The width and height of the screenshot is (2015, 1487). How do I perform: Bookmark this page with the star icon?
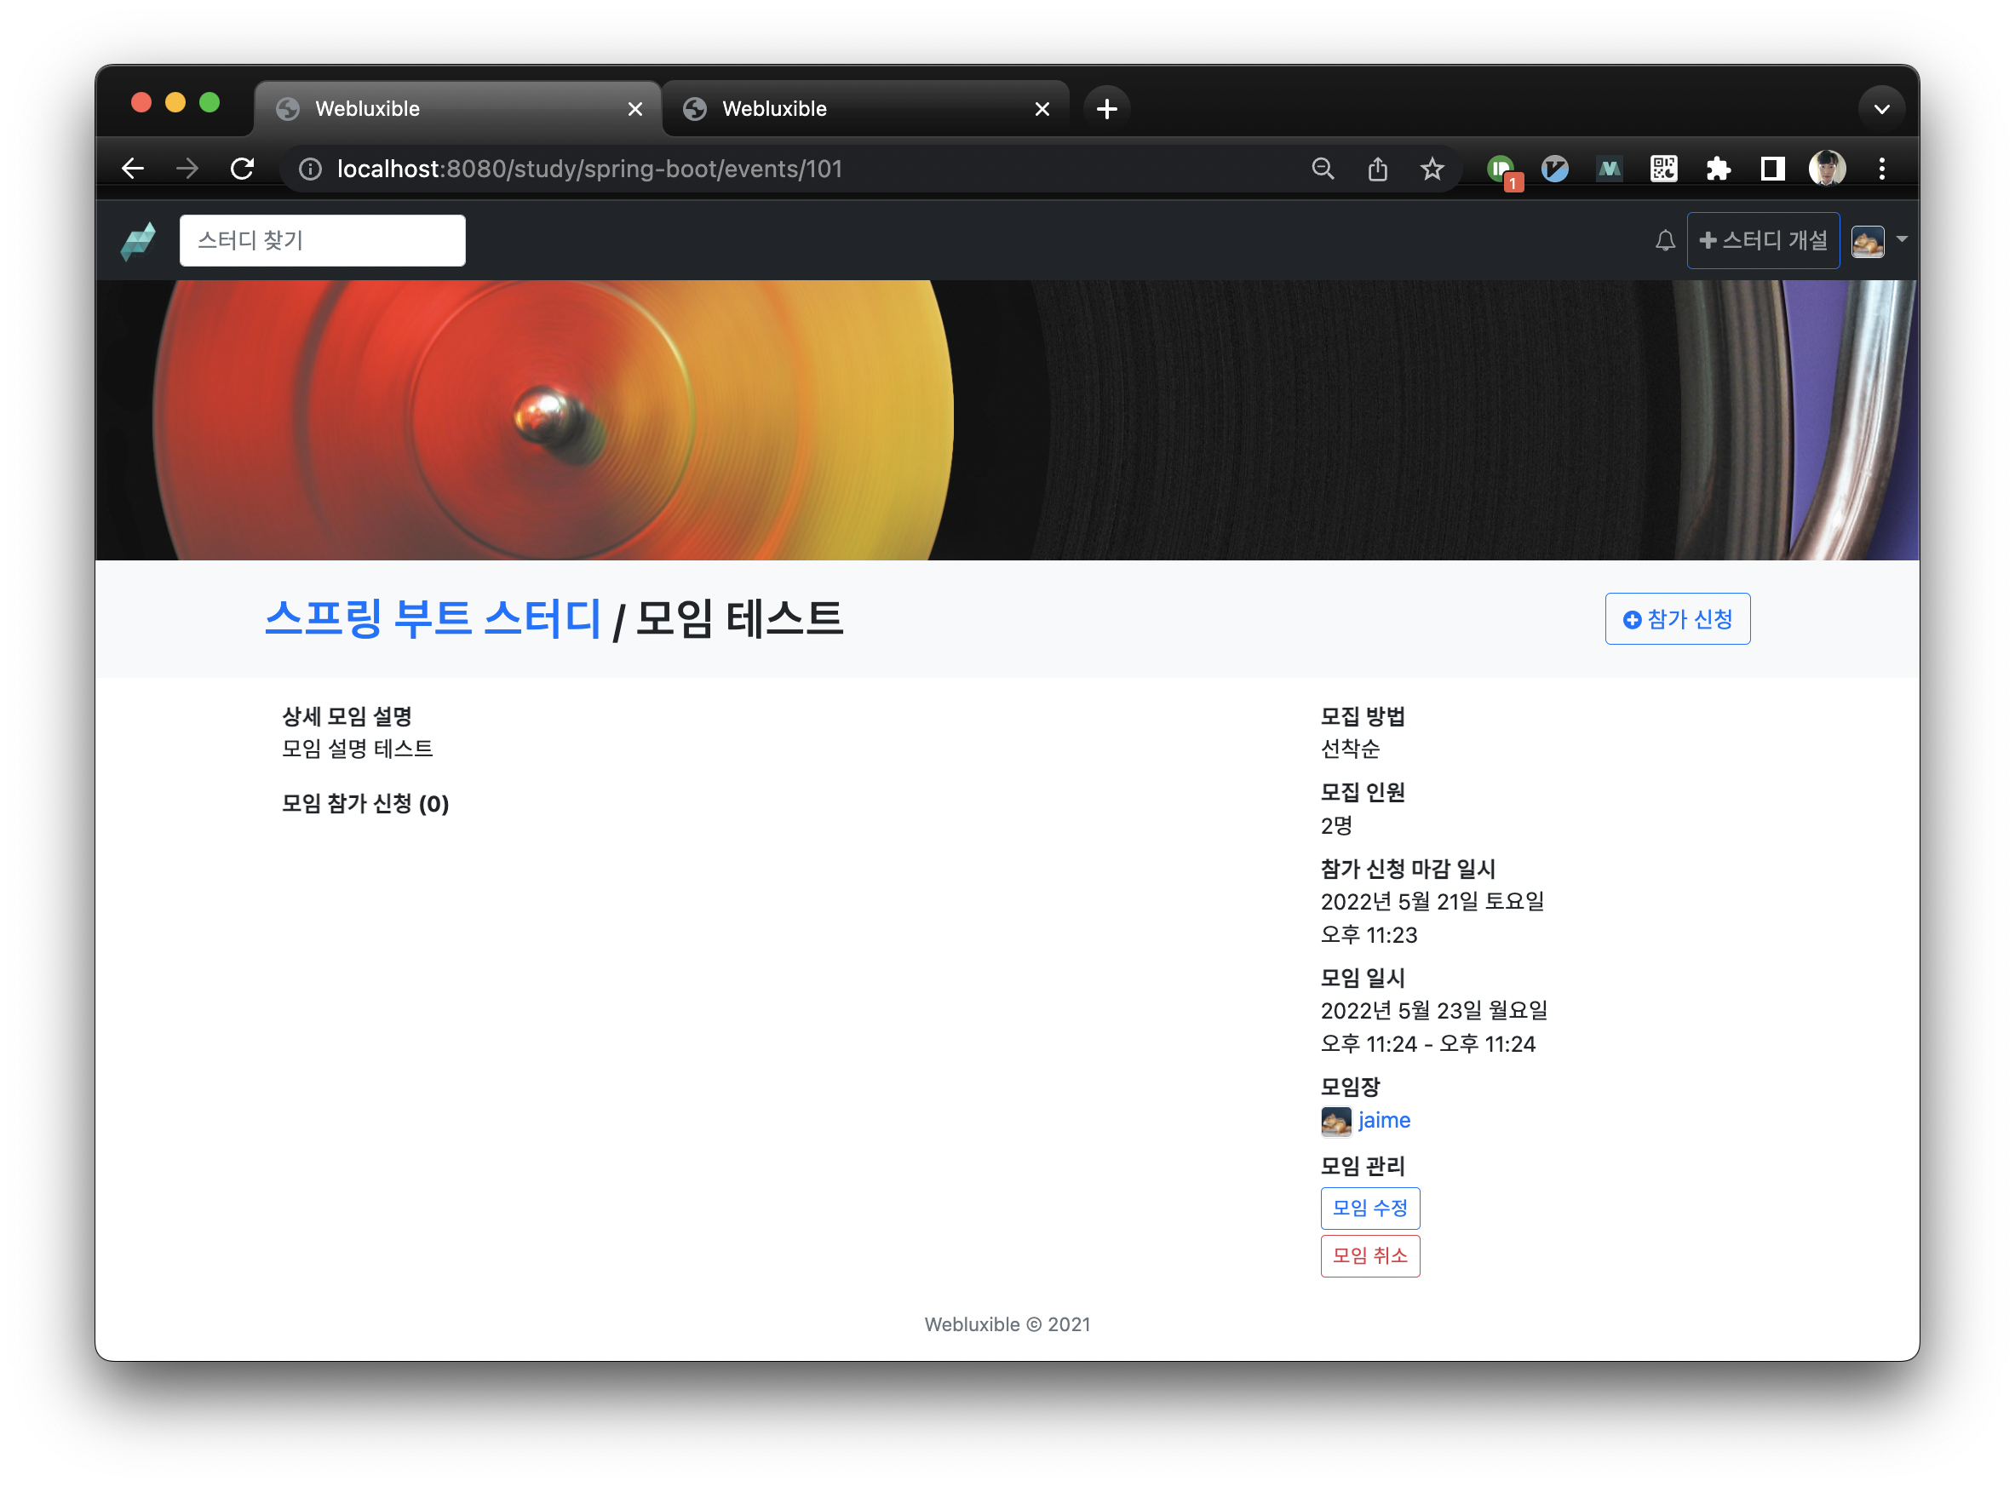1432,169
